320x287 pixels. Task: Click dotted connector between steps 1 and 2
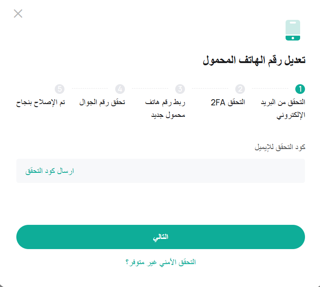pyautogui.click(x=270, y=89)
